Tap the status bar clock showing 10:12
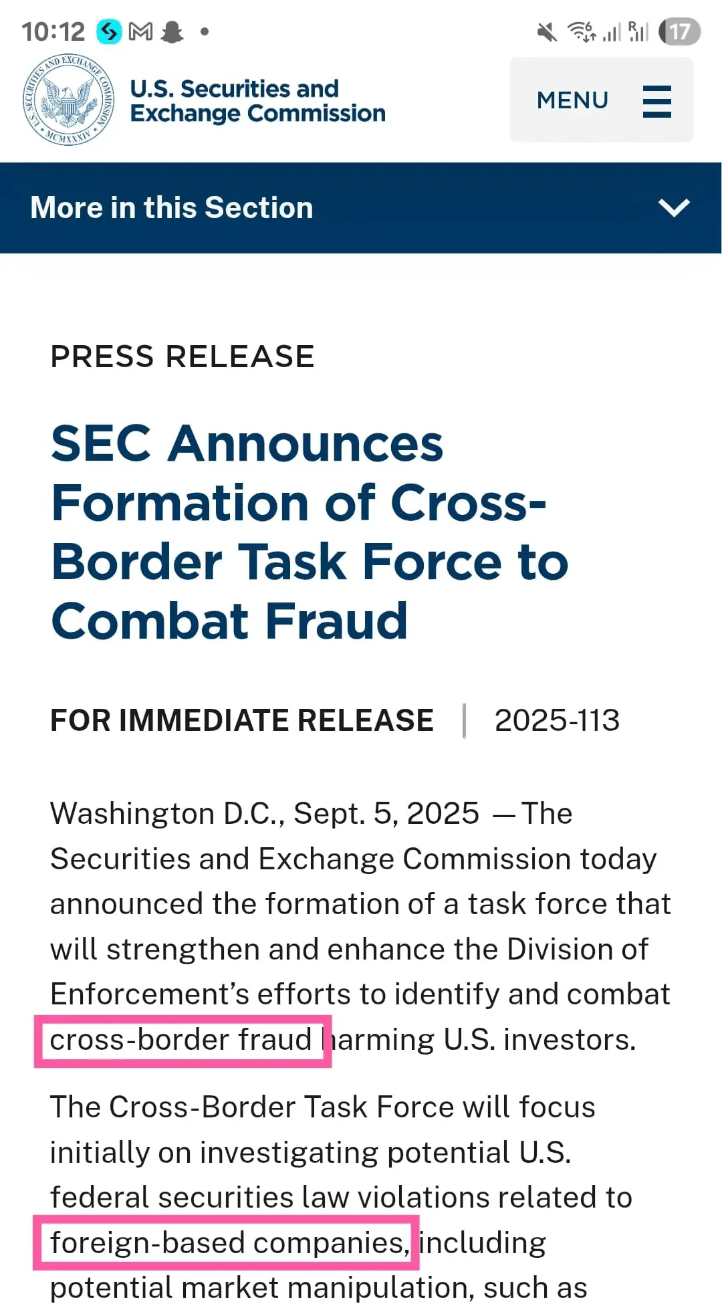Image resolution: width=722 pixels, height=1316 pixels. point(53,31)
